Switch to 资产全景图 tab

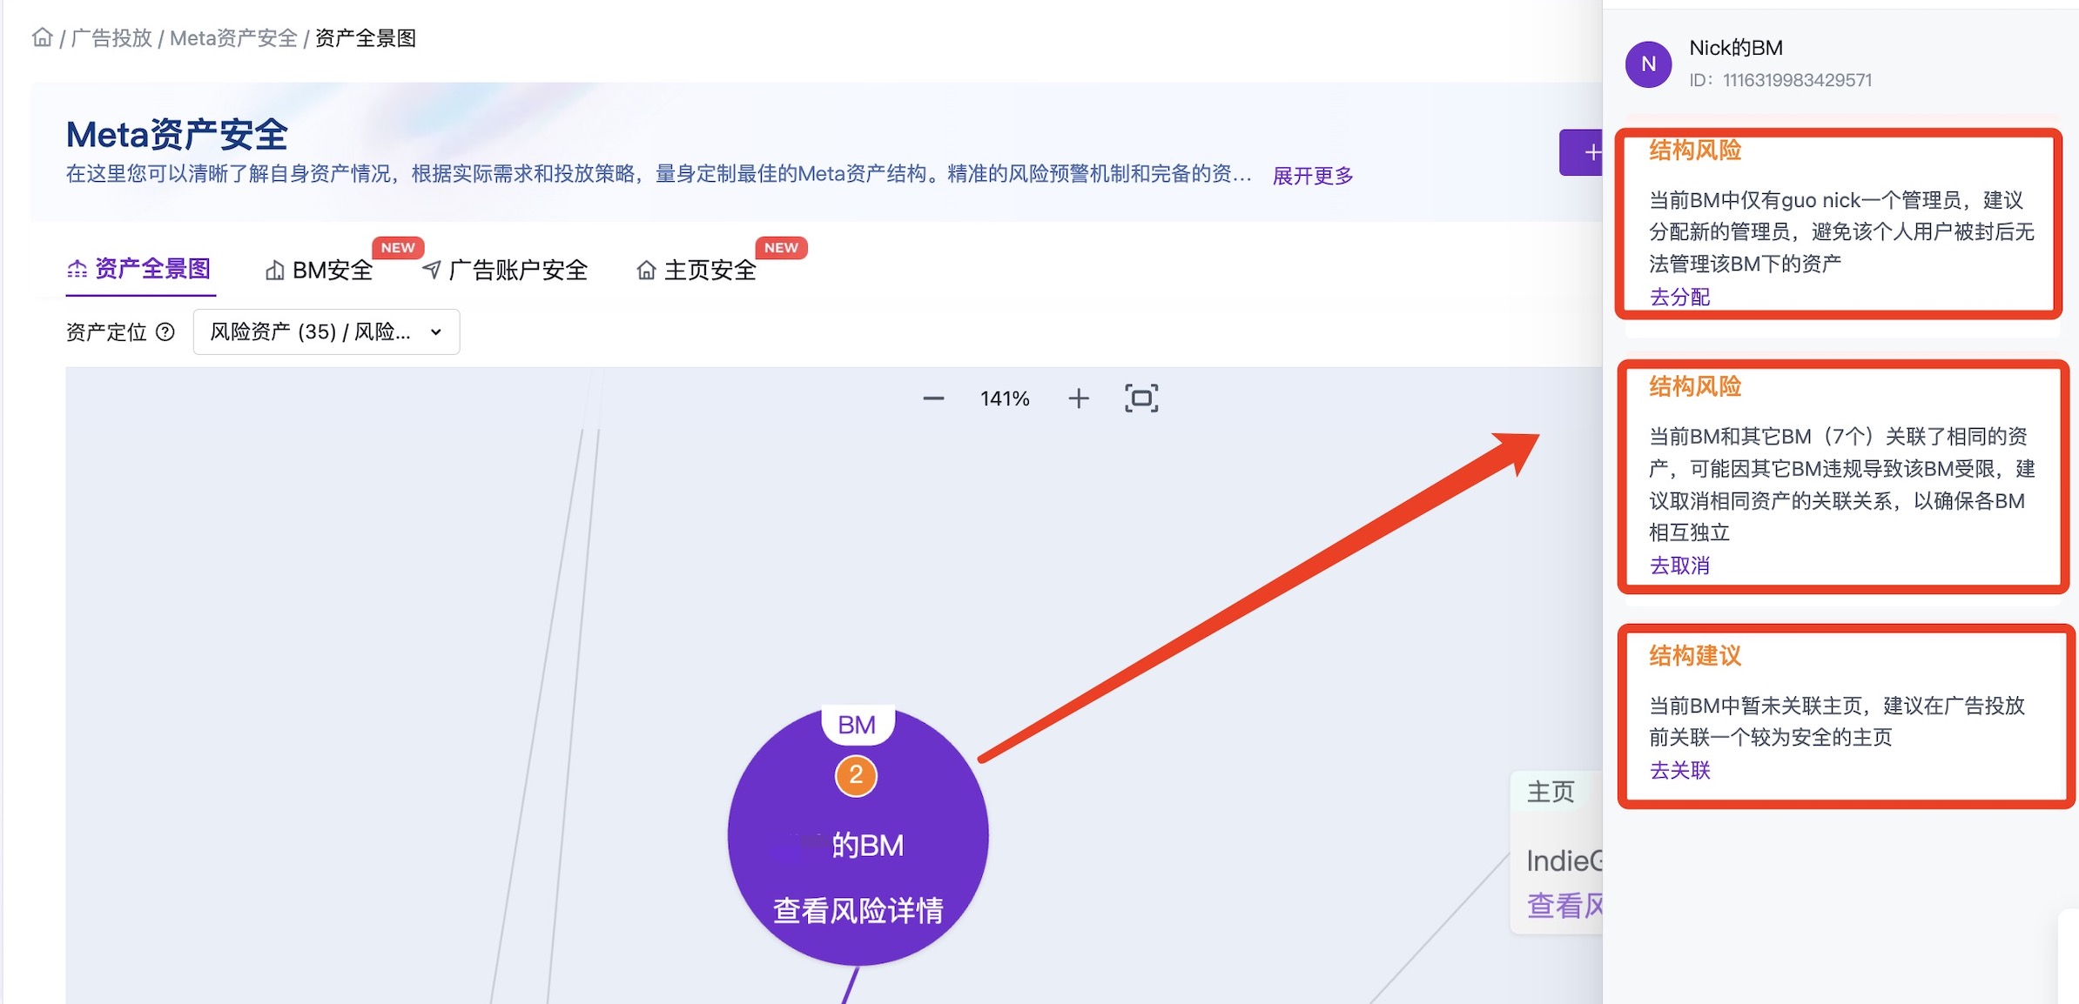(139, 269)
